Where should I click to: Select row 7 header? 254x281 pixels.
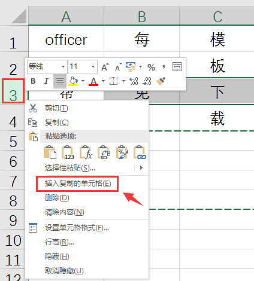click(x=13, y=180)
